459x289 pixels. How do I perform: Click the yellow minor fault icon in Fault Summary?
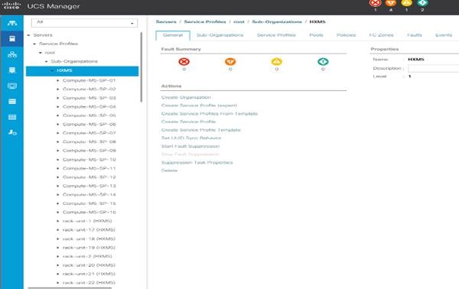tap(277, 61)
